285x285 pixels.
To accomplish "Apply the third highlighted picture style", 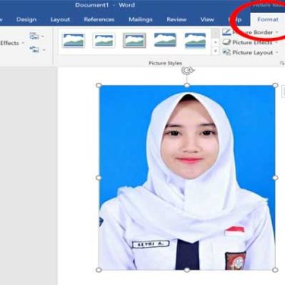I will [135, 40].
